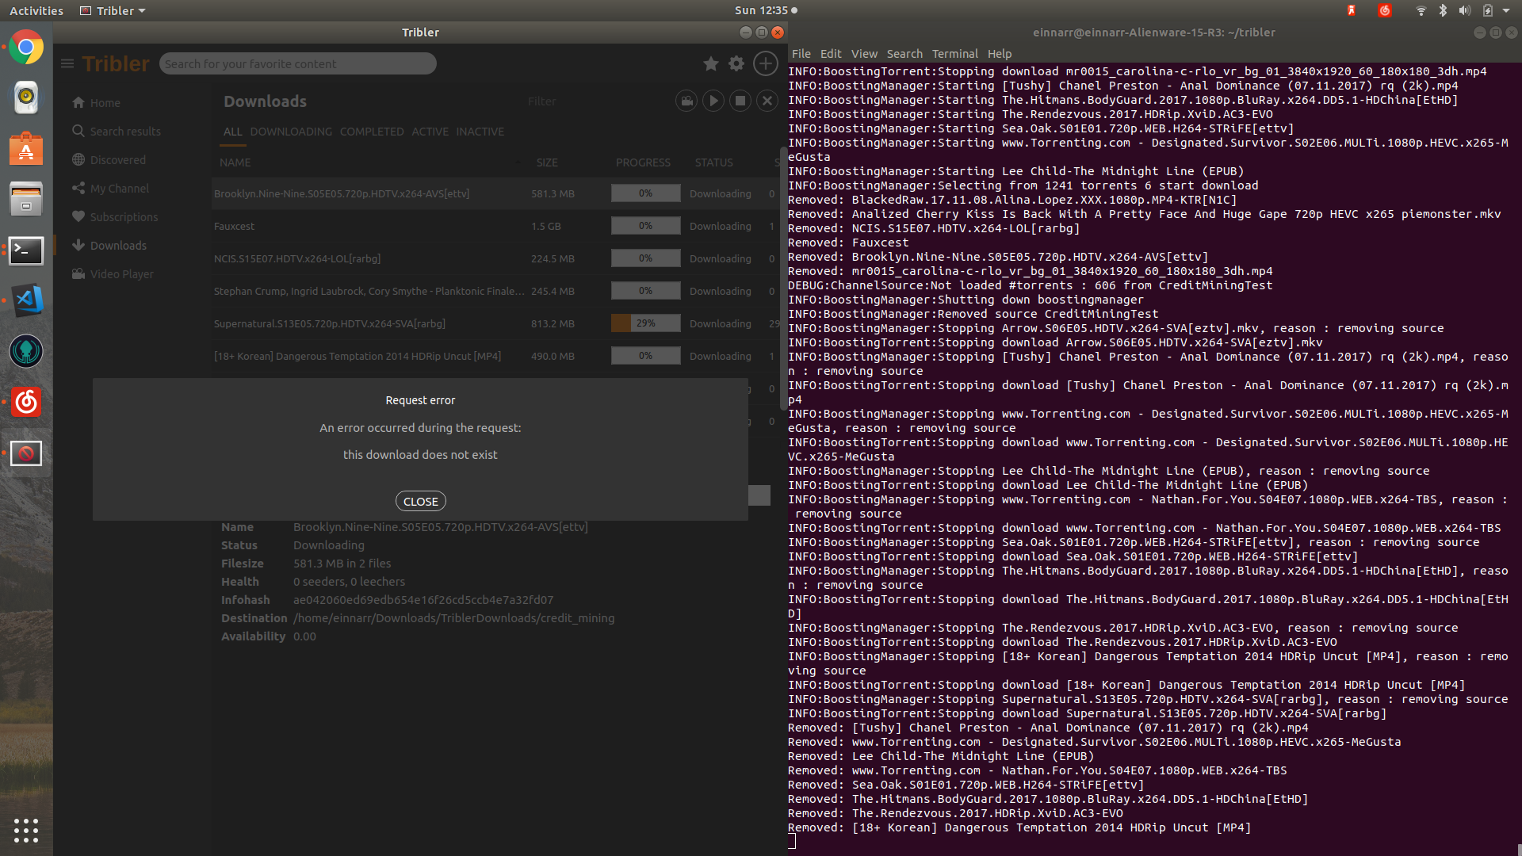Click the credit mining camera icon
1522x856 pixels.
(x=686, y=101)
